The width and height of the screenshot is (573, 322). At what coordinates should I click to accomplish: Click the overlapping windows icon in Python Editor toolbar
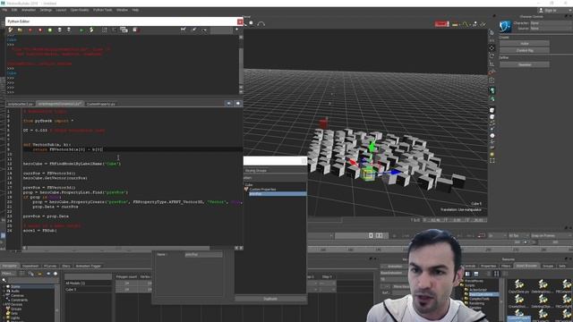pyautogui.click(x=124, y=30)
